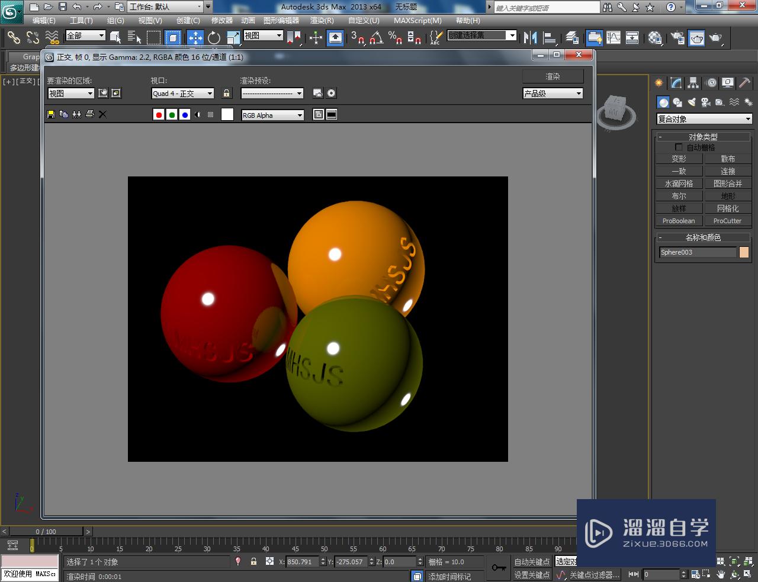Toggle selection lock in status bar
Image resolution: width=758 pixels, height=582 pixels.
coord(253,561)
